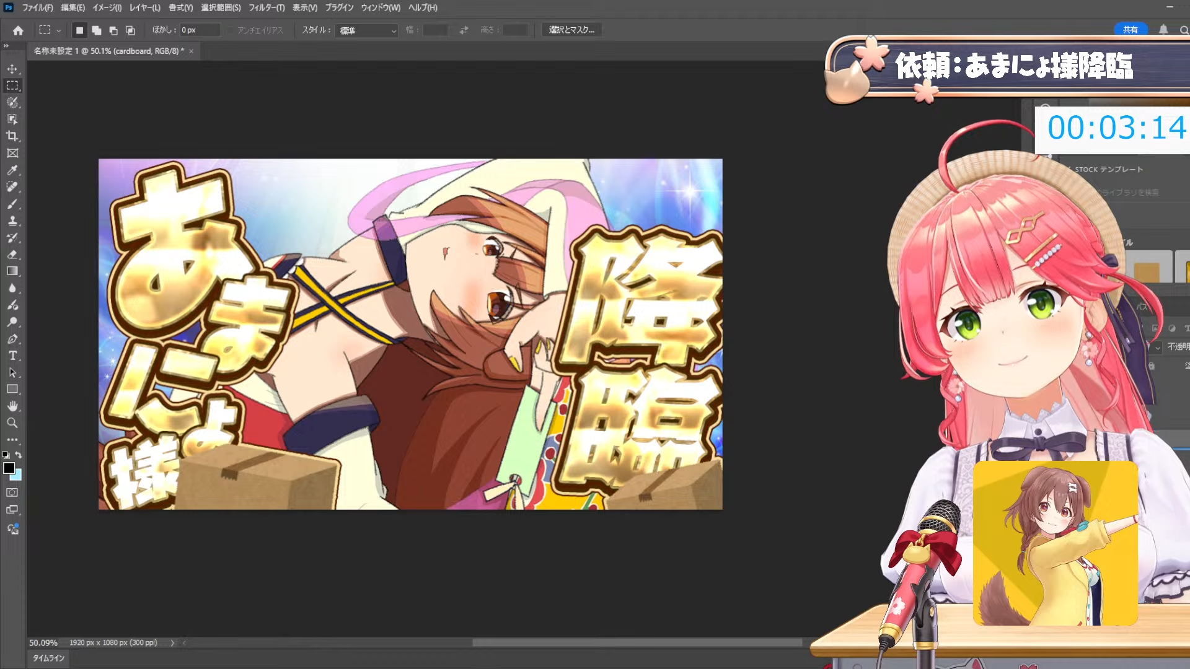This screenshot has width=1190, height=669.
Task: Open the レイヤー menu
Action: point(144,7)
